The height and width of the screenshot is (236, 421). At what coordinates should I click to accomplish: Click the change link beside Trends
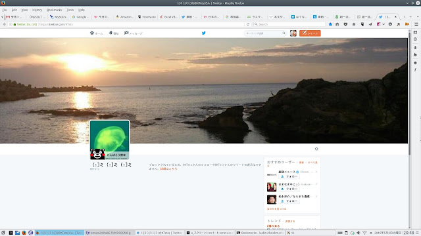pyautogui.click(x=290, y=222)
